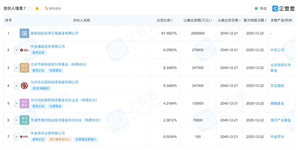
Task: Click the 政府投资 logo icon
Action: 24,68
